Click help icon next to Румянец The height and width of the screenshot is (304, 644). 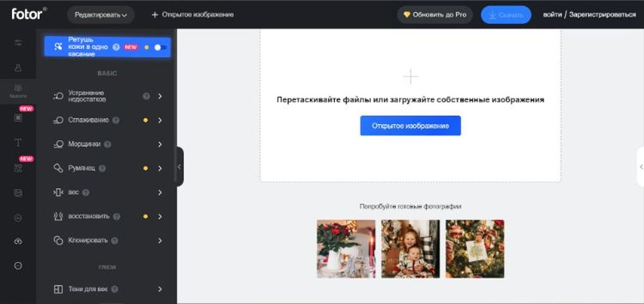[x=102, y=168]
